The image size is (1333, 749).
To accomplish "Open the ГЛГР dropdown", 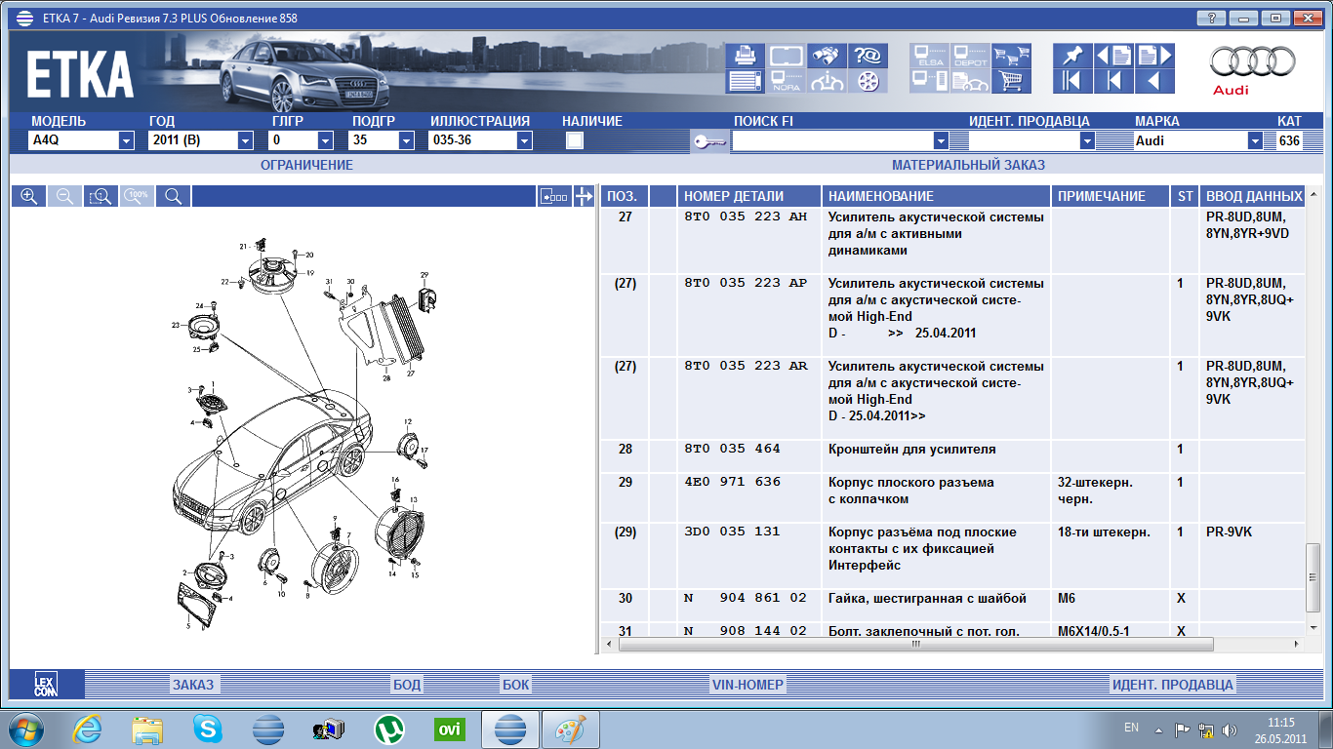I will (326, 140).
